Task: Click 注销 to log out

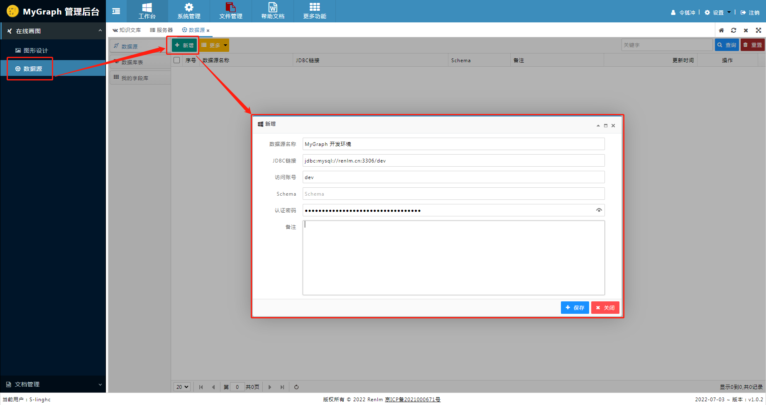Action: tap(750, 12)
